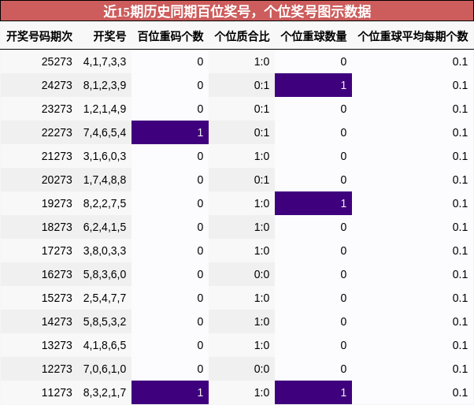
Task: Select the column header 个位重球平均每期个数
Action: point(413,36)
